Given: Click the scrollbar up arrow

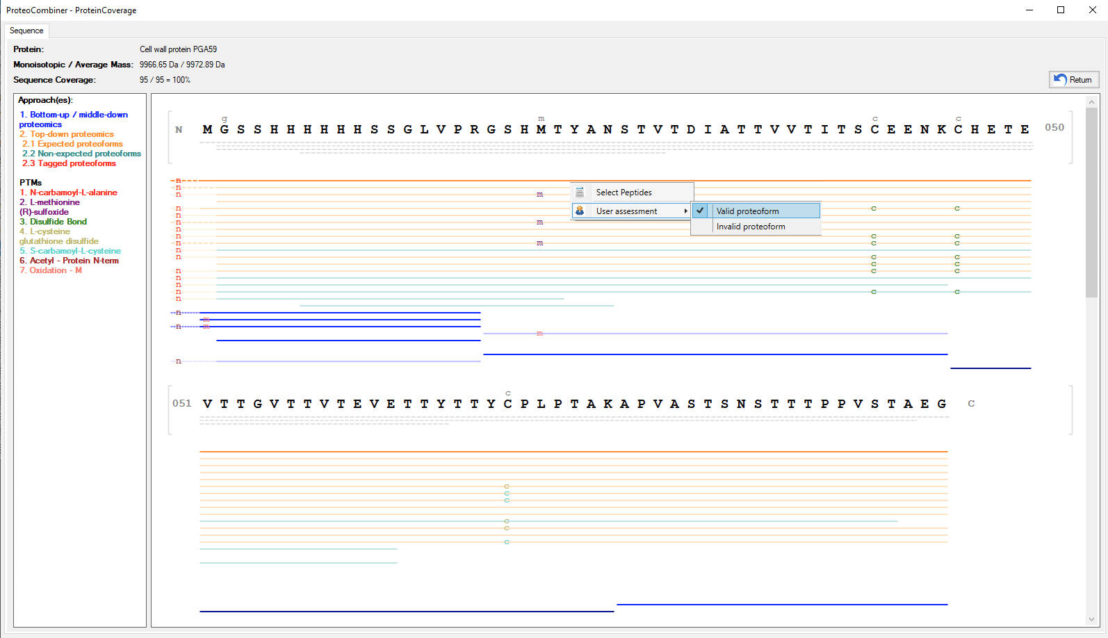Looking at the screenshot, I should 1091,102.
